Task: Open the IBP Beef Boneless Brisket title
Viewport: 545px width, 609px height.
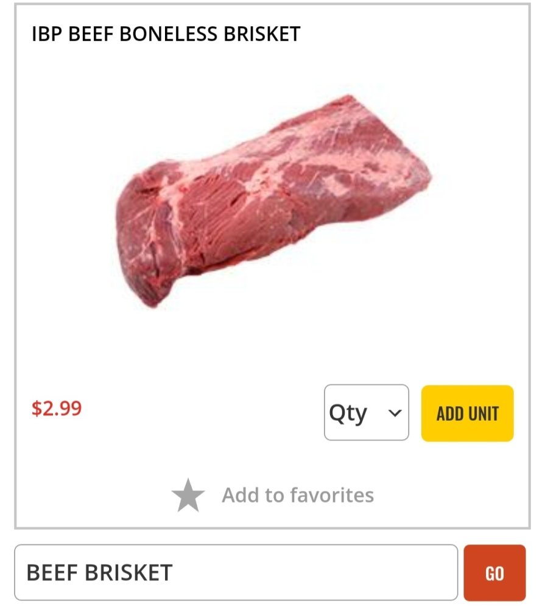Action: point(166,34)
